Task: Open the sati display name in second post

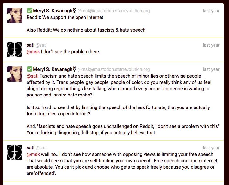Action: (30, 45)
